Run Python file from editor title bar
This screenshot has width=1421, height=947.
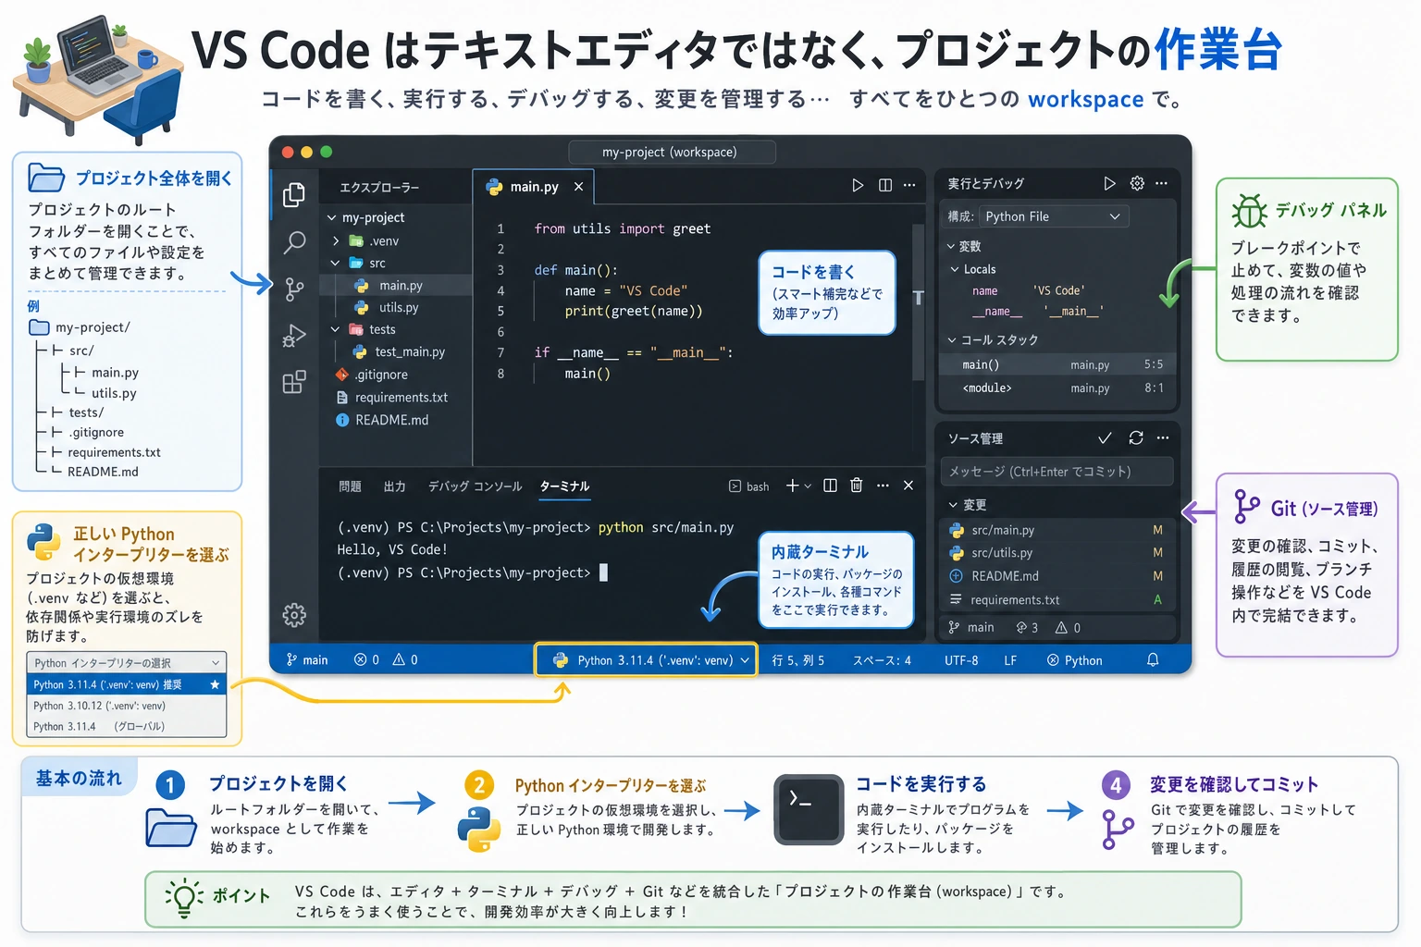[x=858, y=185]
